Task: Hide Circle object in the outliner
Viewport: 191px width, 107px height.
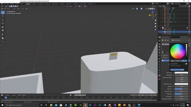Action: pyautogui.click(x=189, y=10)
